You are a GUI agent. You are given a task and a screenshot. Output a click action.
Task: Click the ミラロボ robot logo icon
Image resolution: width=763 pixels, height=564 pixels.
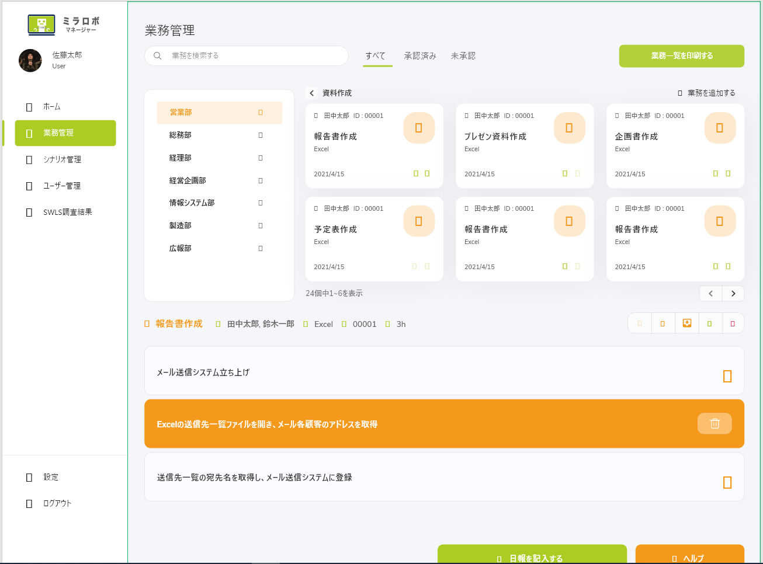pos(40,25)
